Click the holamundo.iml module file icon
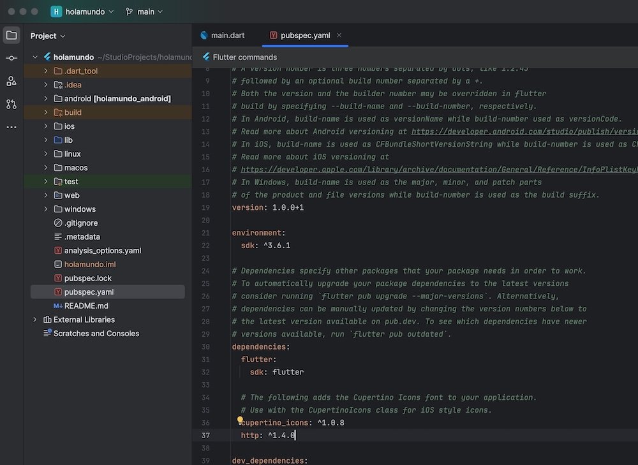638x465 pixels. (x=58, y=264)
